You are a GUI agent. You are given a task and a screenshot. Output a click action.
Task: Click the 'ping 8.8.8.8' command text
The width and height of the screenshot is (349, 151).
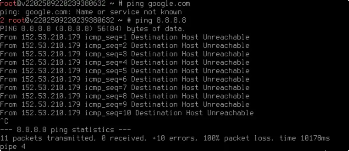161,20
